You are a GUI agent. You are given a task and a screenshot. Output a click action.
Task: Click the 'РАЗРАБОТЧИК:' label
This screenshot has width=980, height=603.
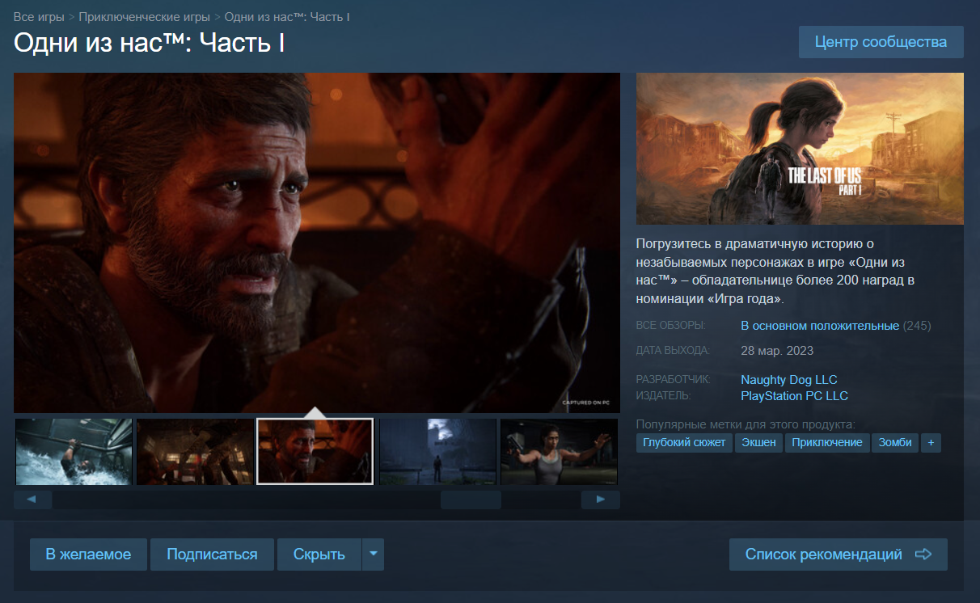pyautogui.click(x=673, y=380)
